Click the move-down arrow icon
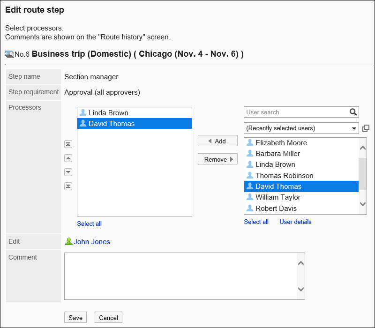375x328 pixels. pos(68,172)
